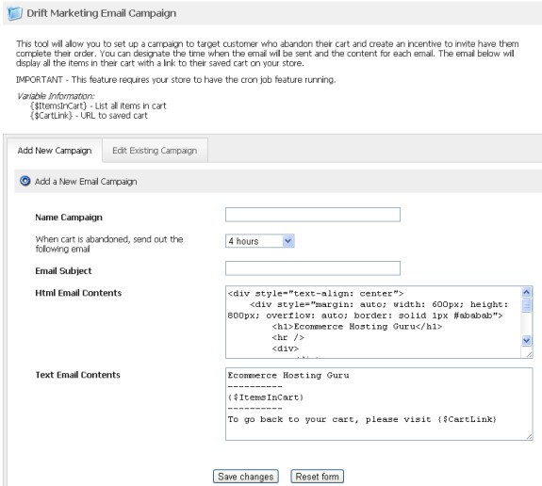Click the Html Email Contents label

click(78, 293)
